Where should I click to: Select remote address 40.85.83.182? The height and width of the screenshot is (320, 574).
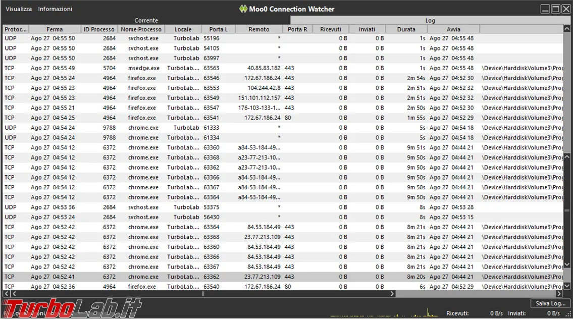[x=264, y=68]
